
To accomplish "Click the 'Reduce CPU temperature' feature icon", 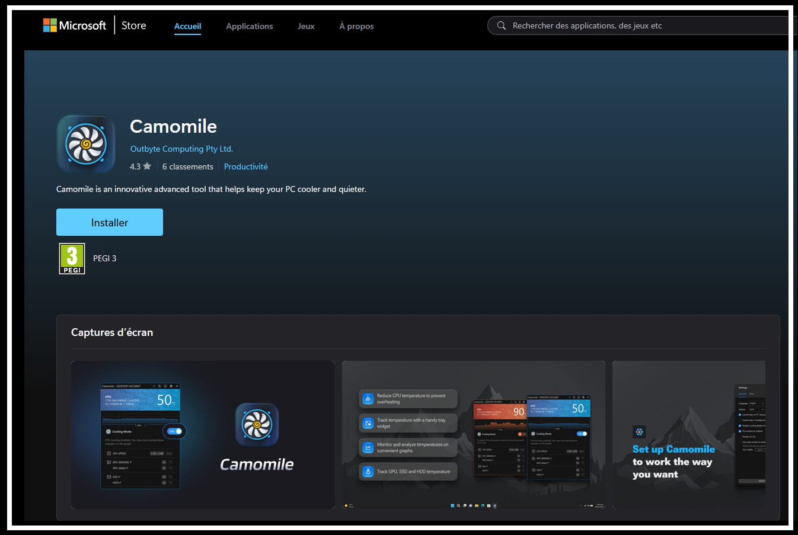I will click(x=368, y=399).
